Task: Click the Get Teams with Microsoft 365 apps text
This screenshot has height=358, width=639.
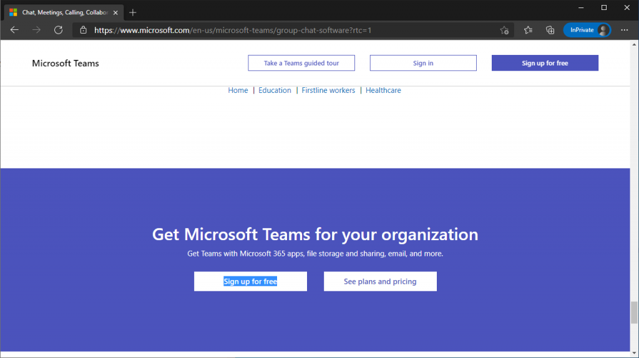Action: (x=315, y=254)
